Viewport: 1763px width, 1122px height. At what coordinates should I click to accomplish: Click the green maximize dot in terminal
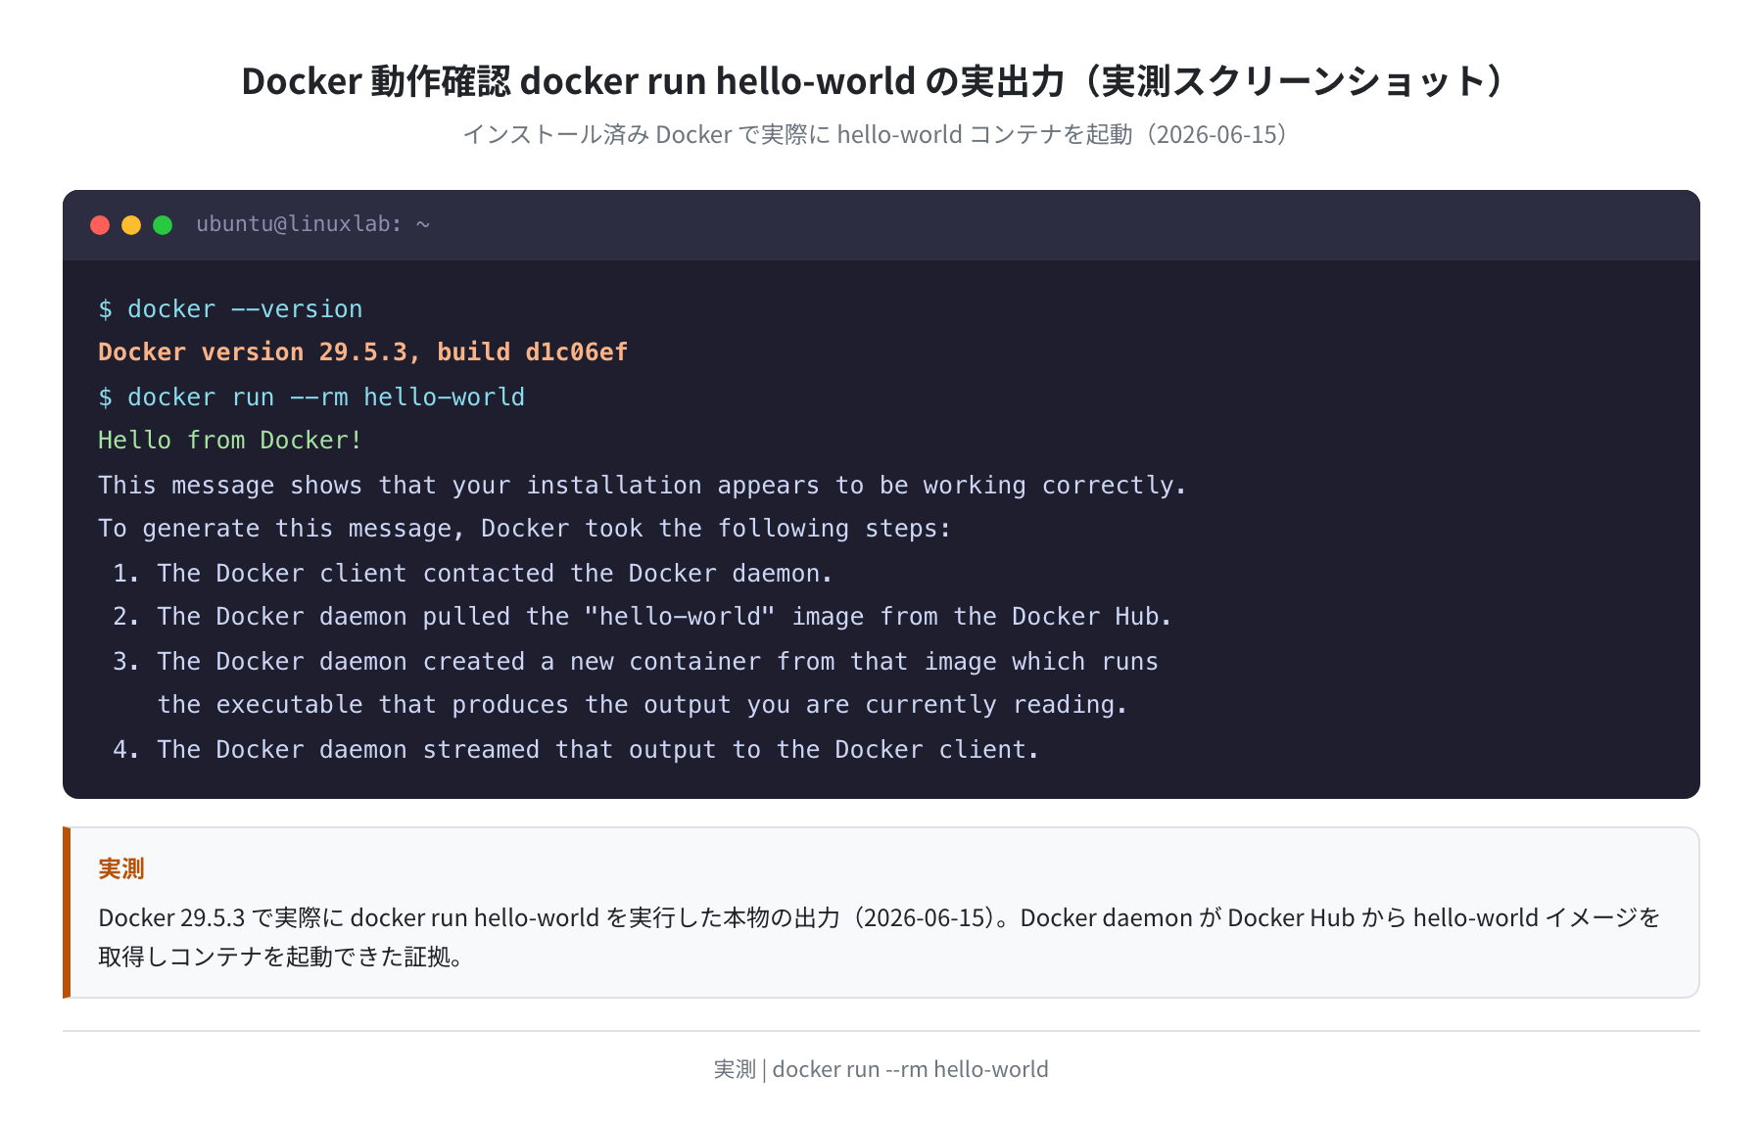[163, 225]
